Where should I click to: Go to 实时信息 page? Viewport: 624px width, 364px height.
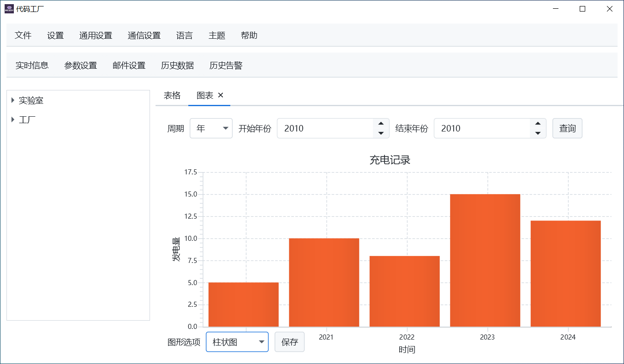point(32,66)
